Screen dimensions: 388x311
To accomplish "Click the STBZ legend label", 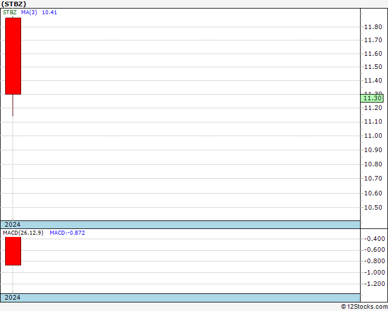I will [10, 13].
